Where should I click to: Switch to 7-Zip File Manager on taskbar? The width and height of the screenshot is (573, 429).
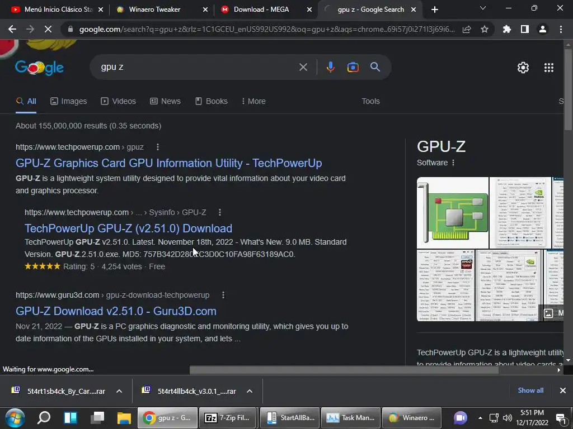point(228,418)
